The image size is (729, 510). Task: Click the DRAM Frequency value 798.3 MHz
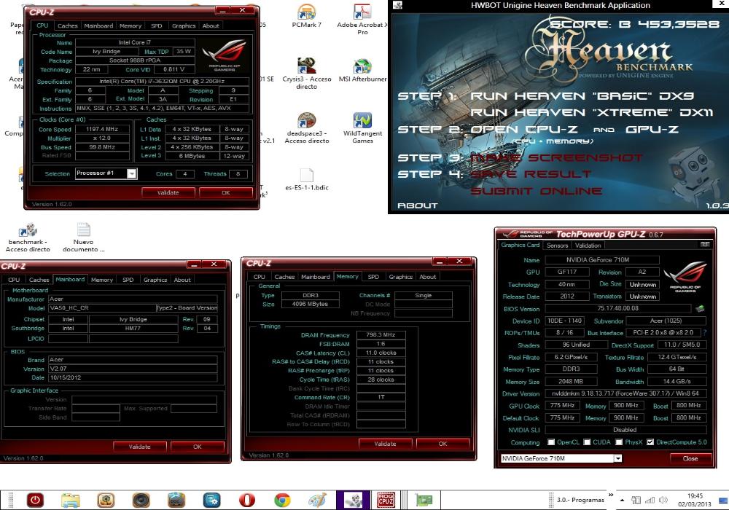381,334
